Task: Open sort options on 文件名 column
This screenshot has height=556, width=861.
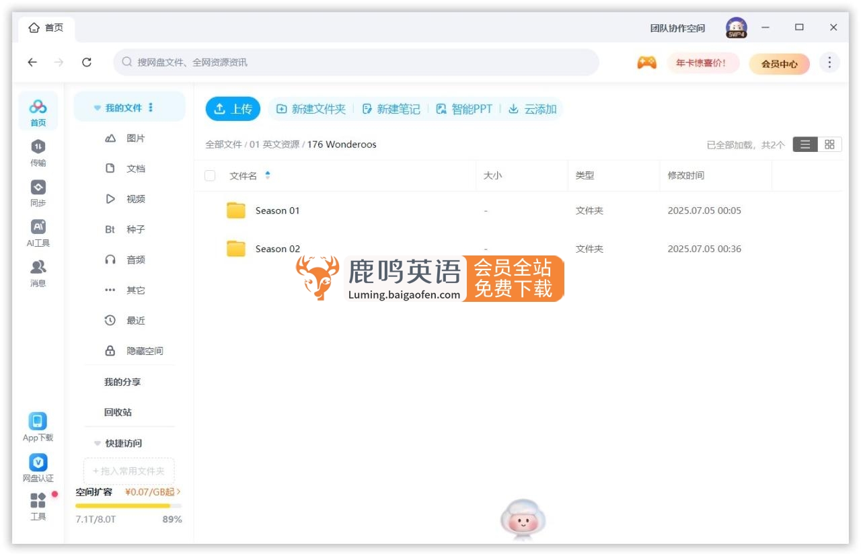Action: pyautogui.click(x=266, y=175)
